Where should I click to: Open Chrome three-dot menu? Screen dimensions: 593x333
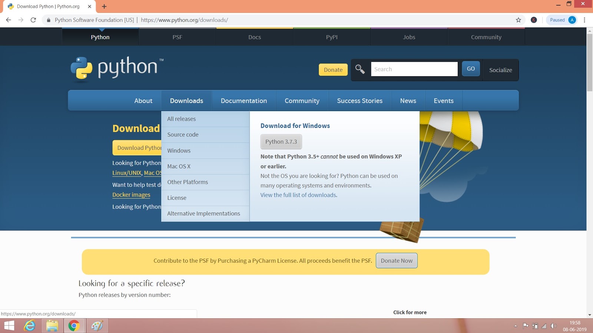584,20
